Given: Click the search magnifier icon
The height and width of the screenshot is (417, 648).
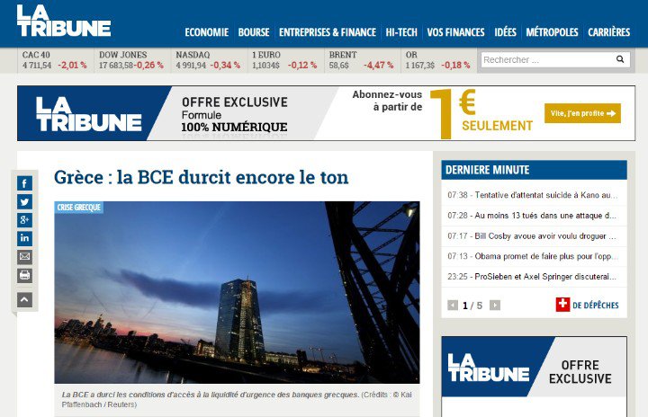Looking at the screenshot, I should coord(620,59).
